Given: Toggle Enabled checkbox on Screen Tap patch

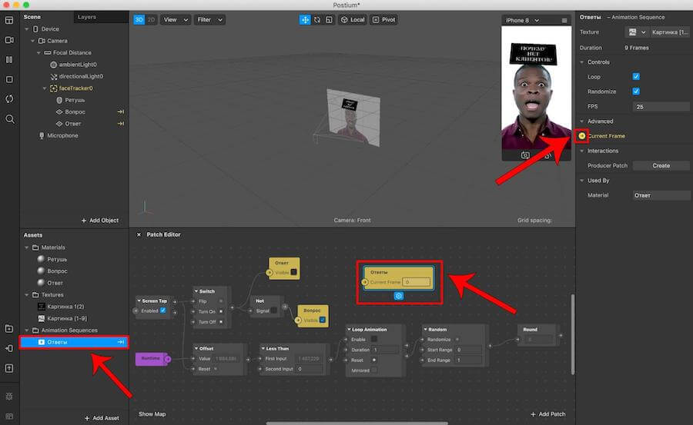Looking at the screenshot, I should coord(162,310).
